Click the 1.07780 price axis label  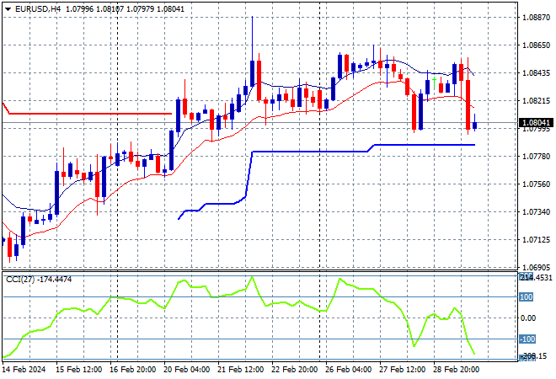tap(537, 157)
